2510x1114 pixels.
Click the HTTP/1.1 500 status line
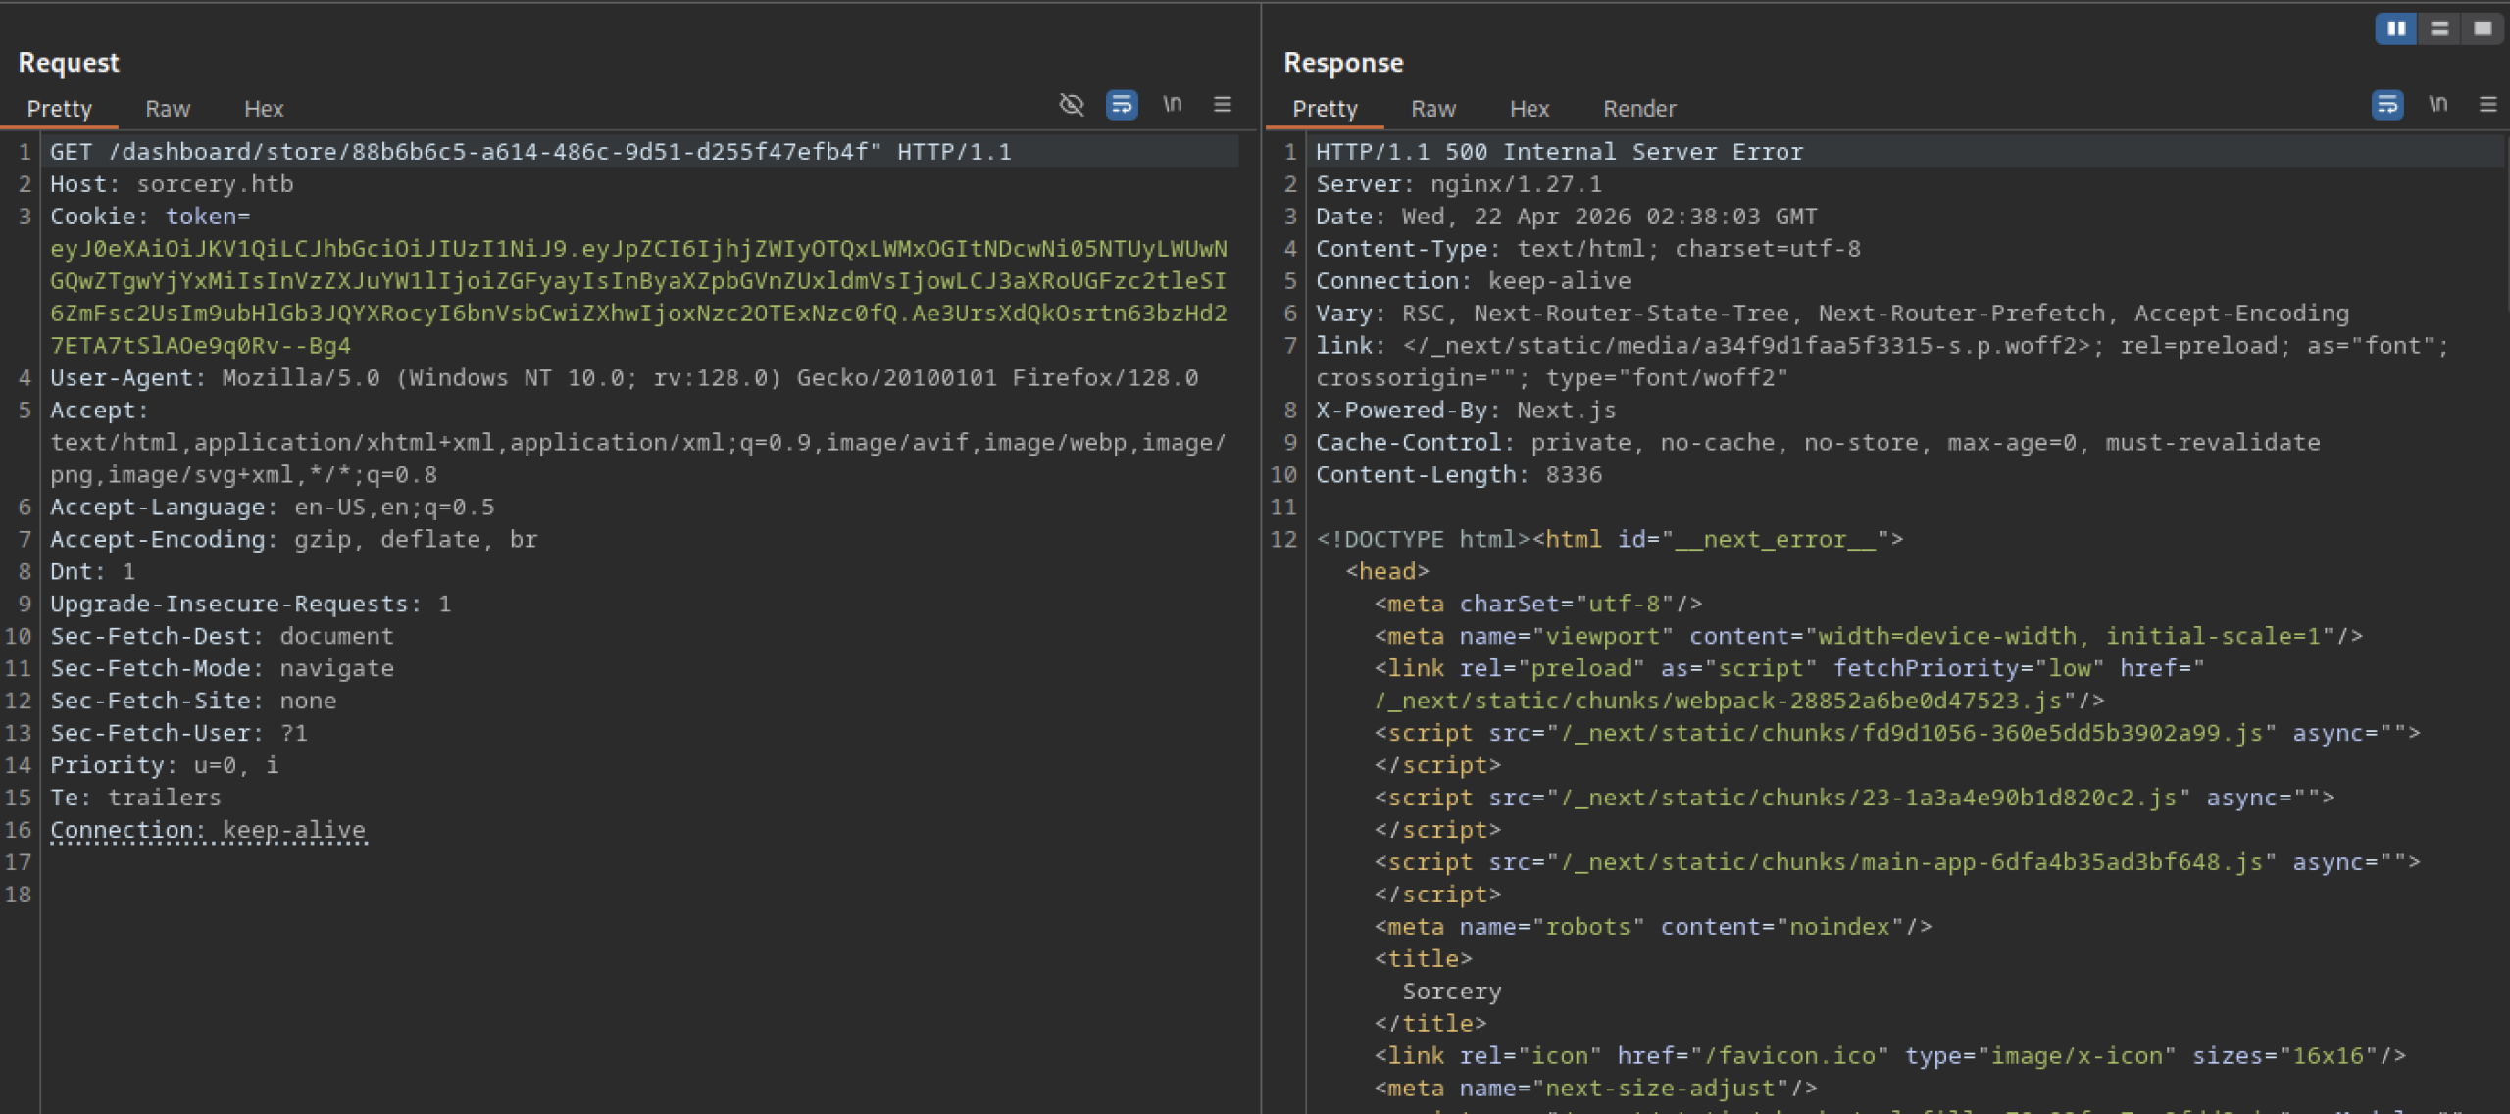coord(1559,152)
